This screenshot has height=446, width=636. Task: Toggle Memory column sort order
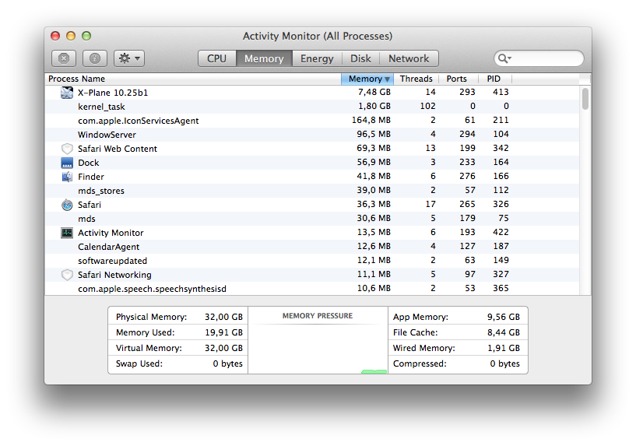pos(367,79)
